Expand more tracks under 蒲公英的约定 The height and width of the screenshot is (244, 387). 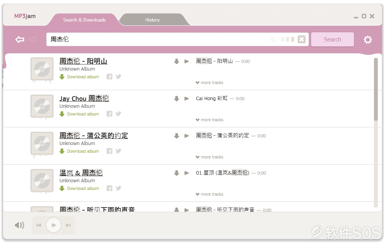click(209, 157)
